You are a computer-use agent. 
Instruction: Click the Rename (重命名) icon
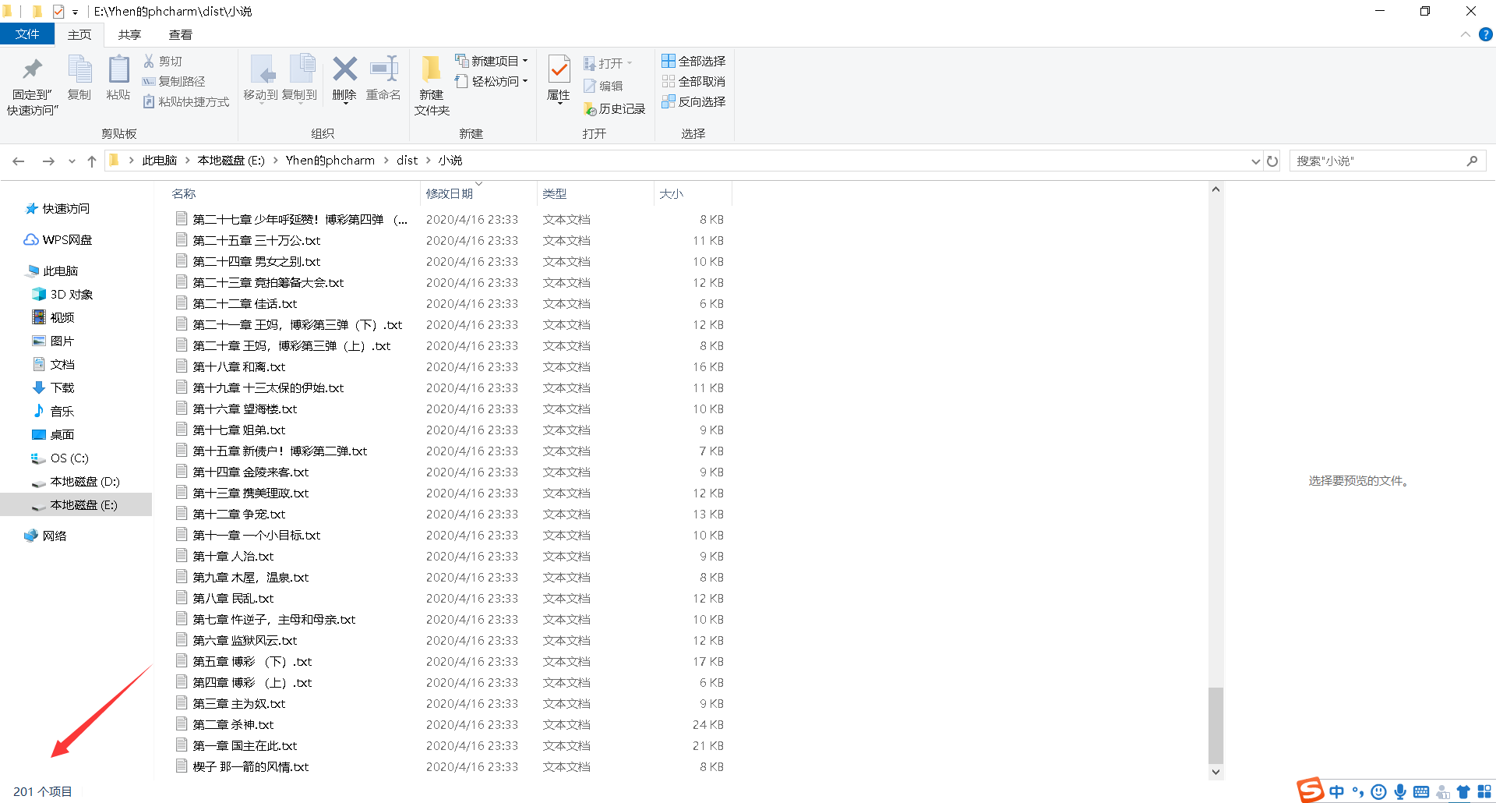[383, 69]
